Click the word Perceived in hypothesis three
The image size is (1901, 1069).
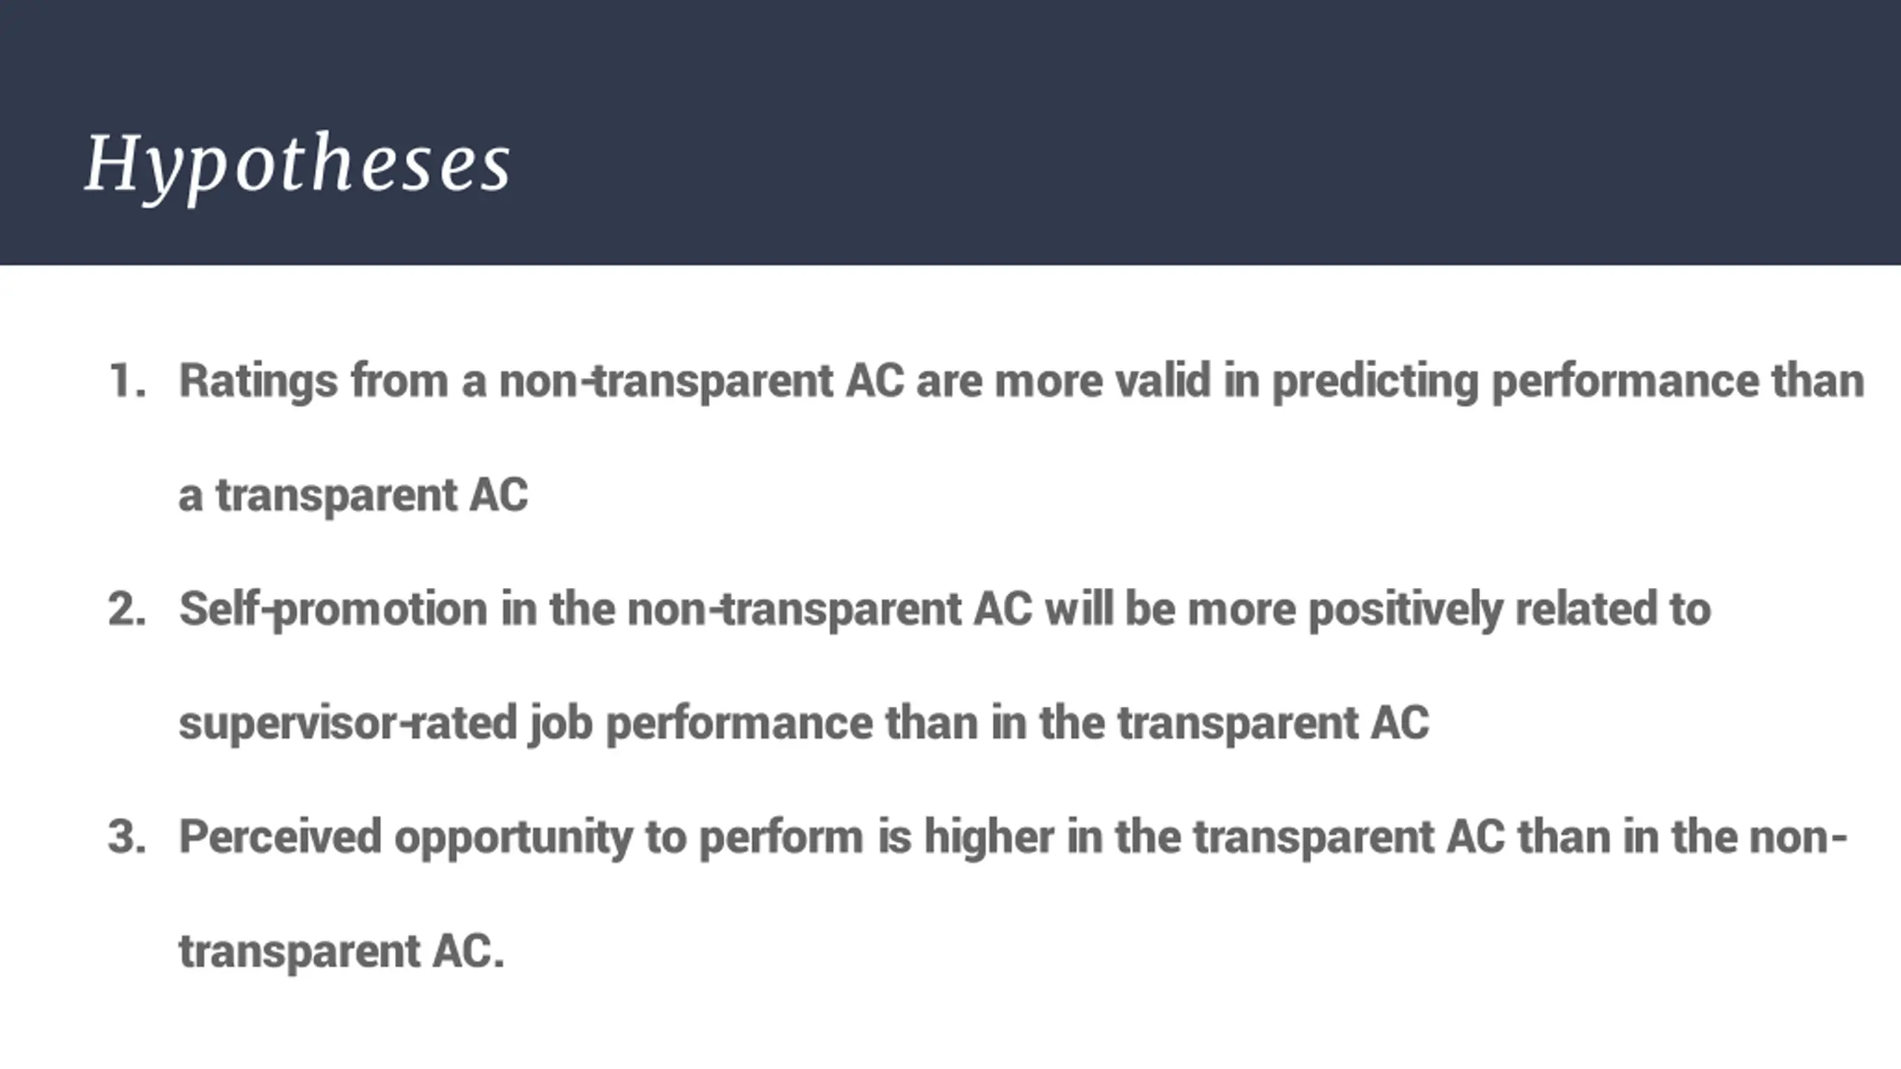[x=280, y=837]
